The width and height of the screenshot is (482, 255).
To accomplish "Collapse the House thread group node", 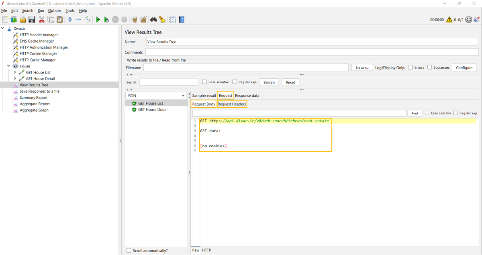I will [x=9, y=66].
